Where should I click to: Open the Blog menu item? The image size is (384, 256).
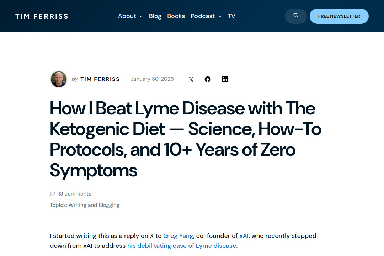click(x=155, y=16)
